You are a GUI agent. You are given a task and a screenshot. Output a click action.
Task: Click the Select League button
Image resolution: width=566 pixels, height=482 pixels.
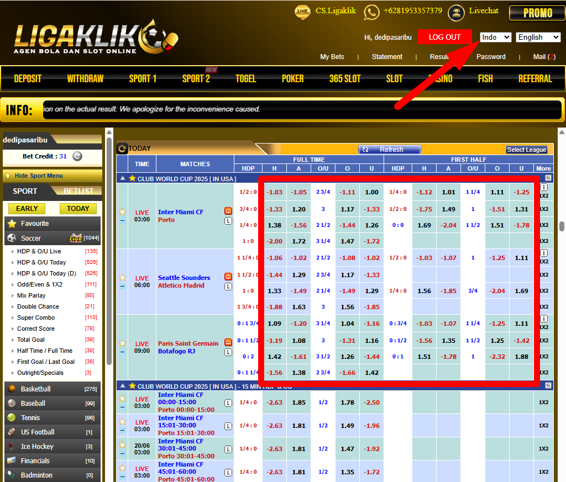(x=527, y=150)
